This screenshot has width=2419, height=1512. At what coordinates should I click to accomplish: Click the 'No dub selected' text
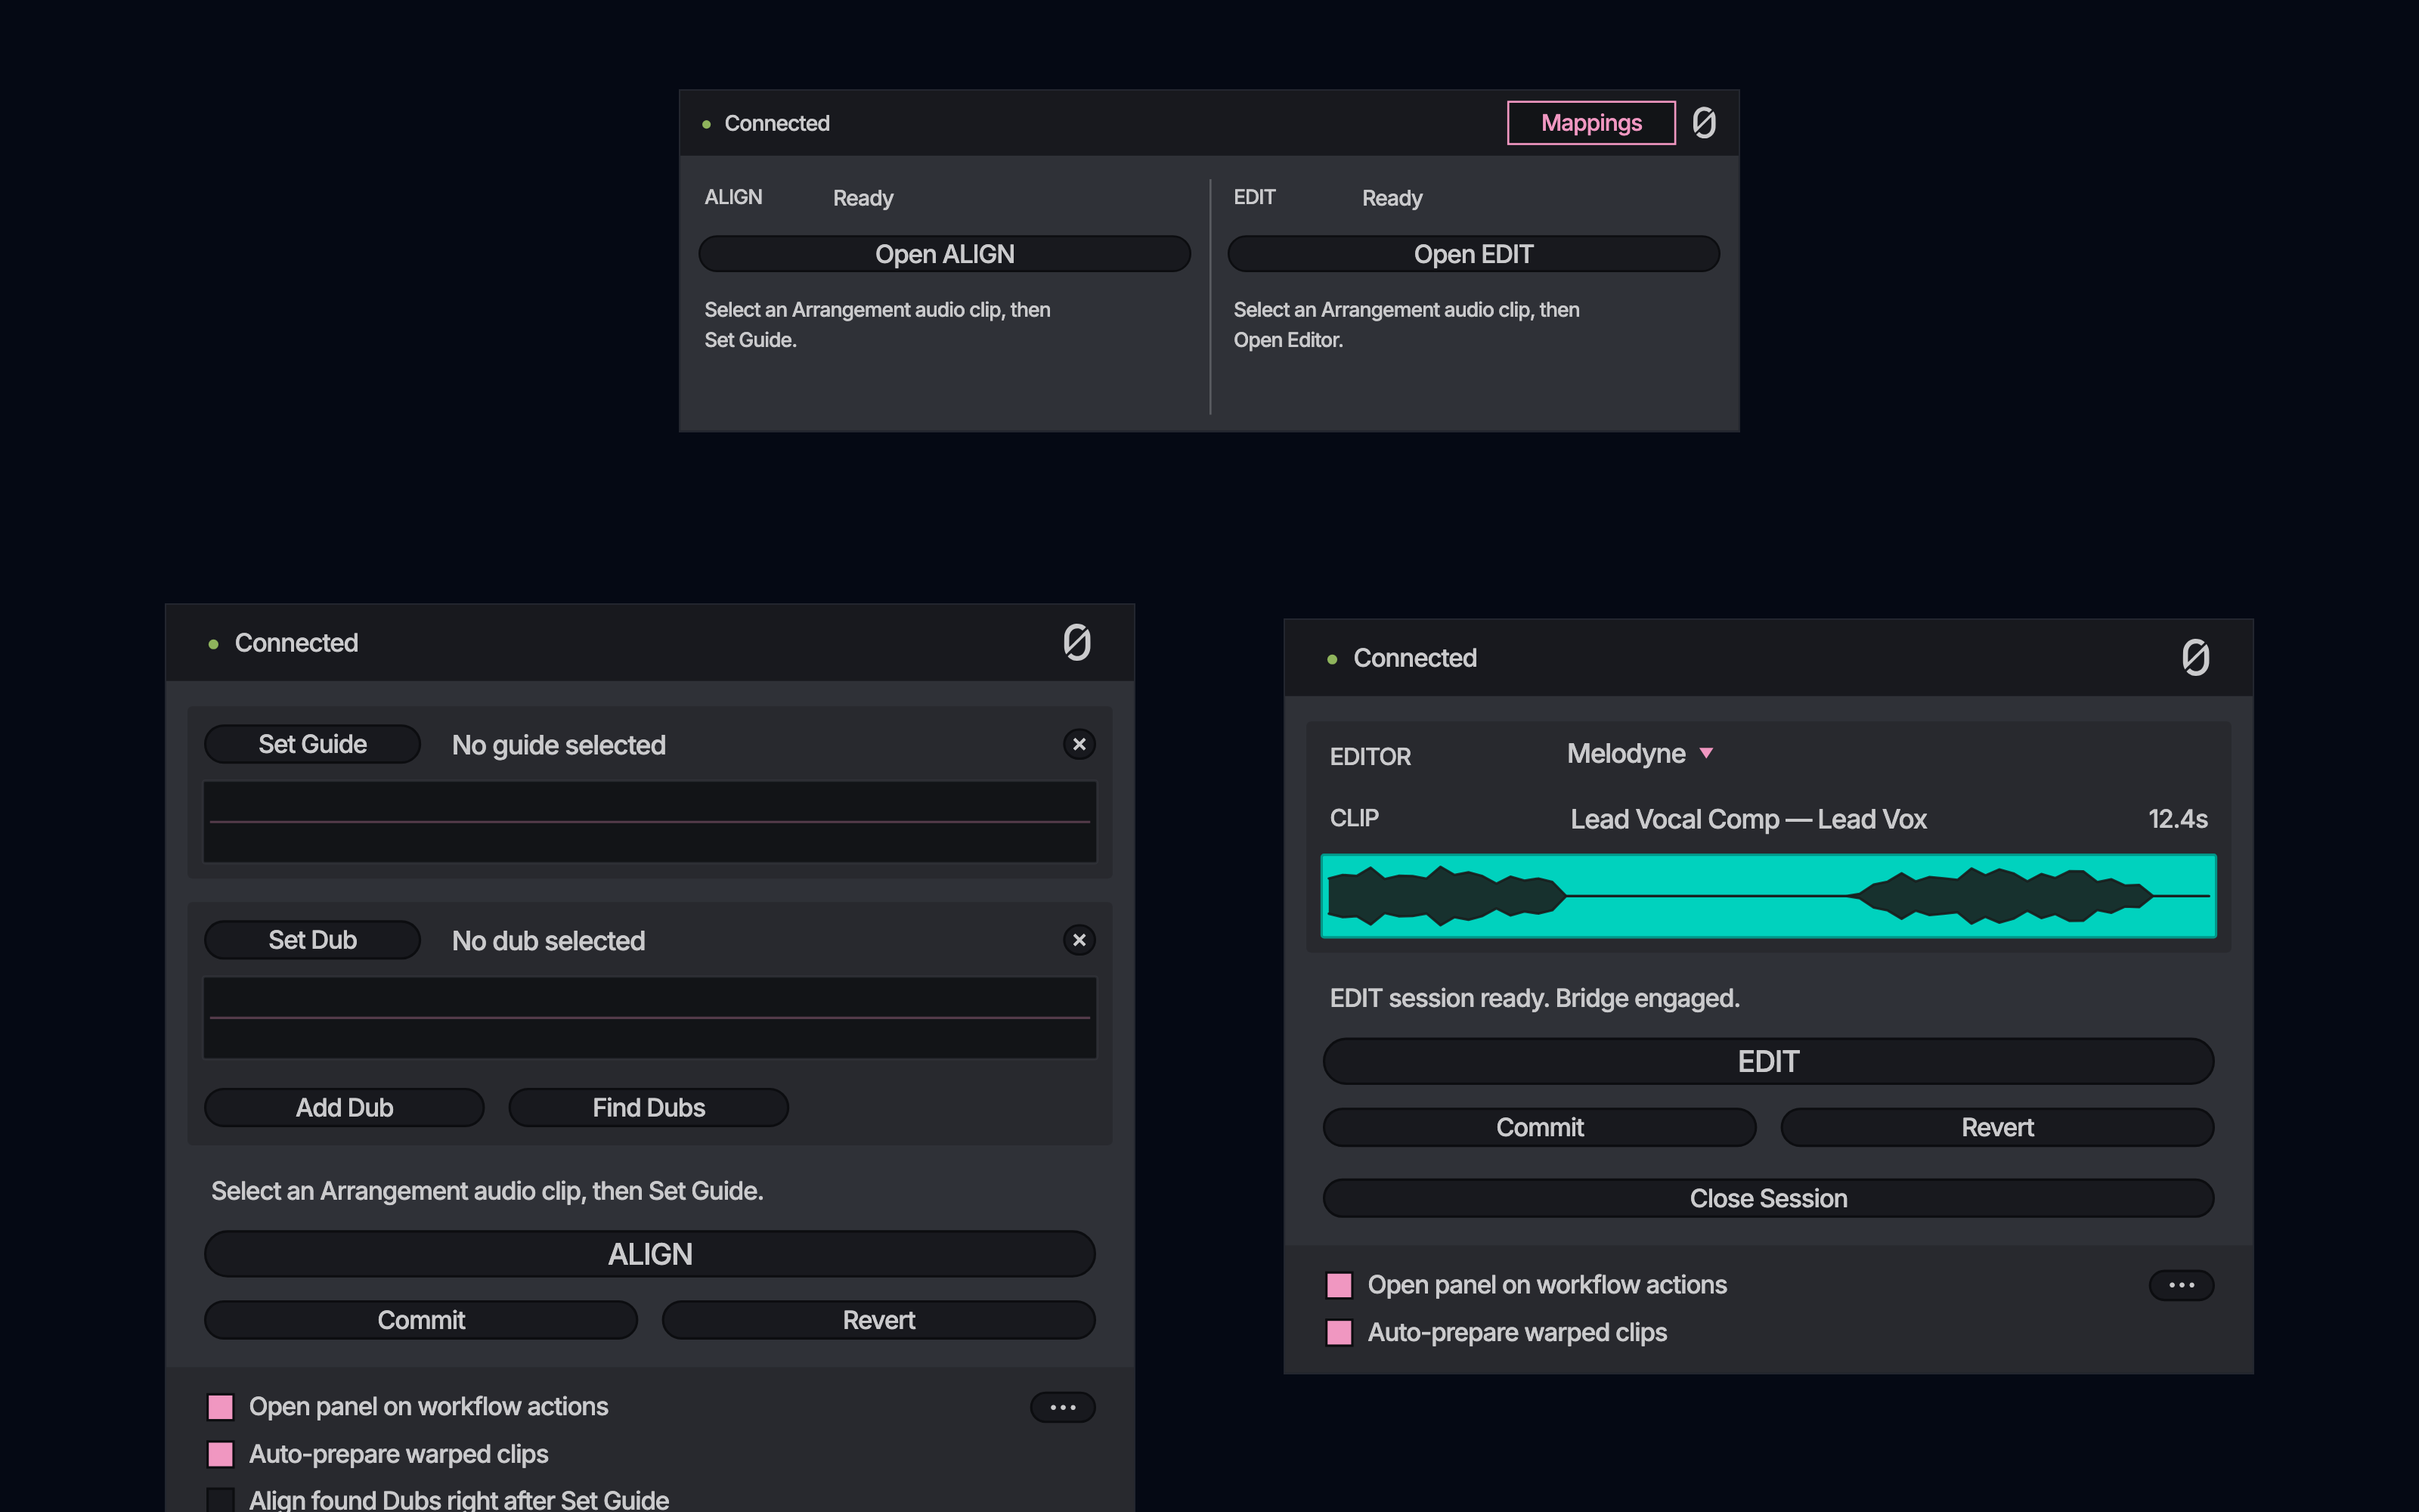(549, 941)
